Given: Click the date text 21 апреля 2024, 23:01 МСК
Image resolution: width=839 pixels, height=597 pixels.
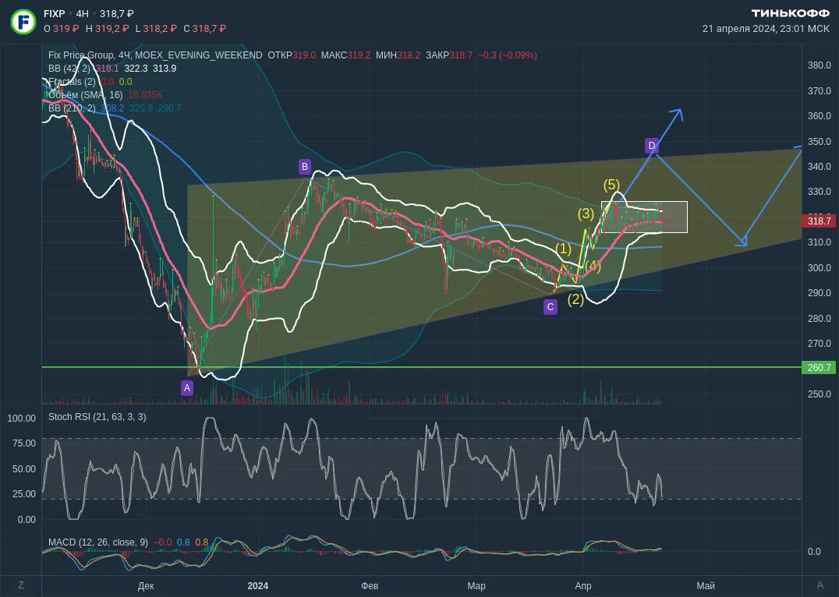Looking at the screenshot, I should [766, 28].
